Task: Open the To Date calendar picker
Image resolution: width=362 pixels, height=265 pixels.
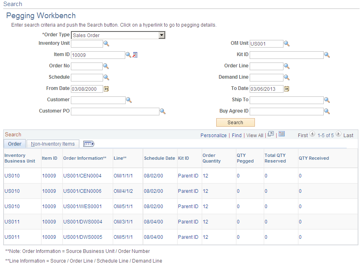Action: click(x=287, y=89)
